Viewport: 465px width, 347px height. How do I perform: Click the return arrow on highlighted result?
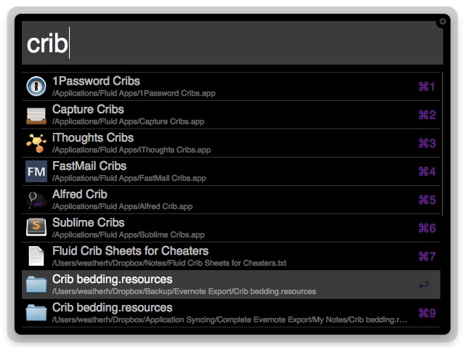coord(424,285)
